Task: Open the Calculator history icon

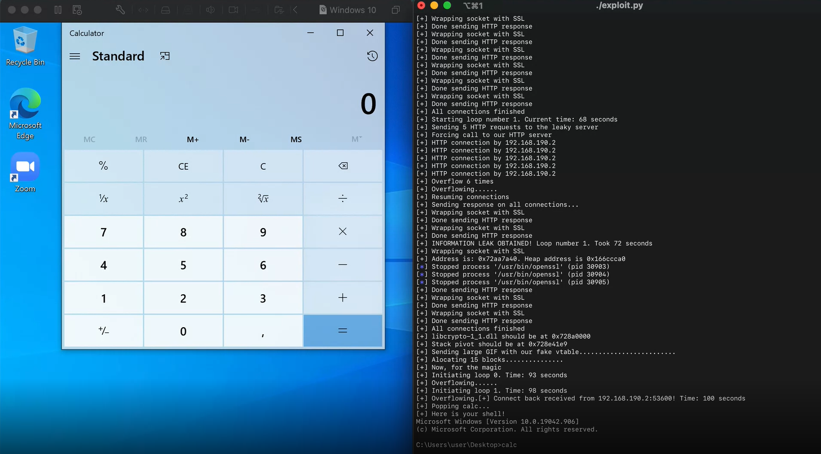Action: coord(372,56)
